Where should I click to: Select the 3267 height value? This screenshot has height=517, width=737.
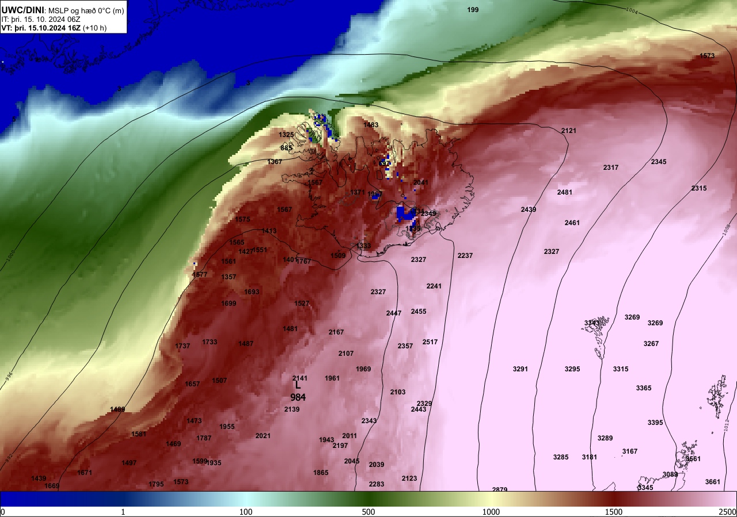click(x=651, y=344)
